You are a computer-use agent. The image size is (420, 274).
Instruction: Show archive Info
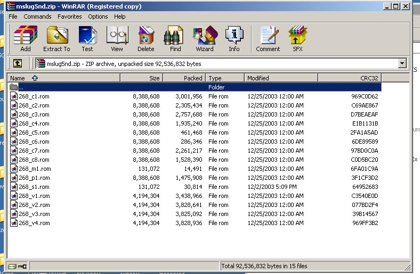234,39
